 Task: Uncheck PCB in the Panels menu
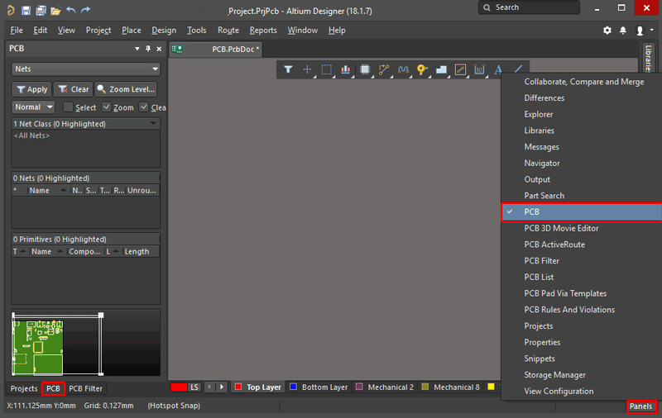[x=582, y=212]
